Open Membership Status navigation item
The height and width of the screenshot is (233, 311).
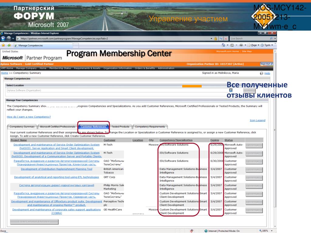60,68
